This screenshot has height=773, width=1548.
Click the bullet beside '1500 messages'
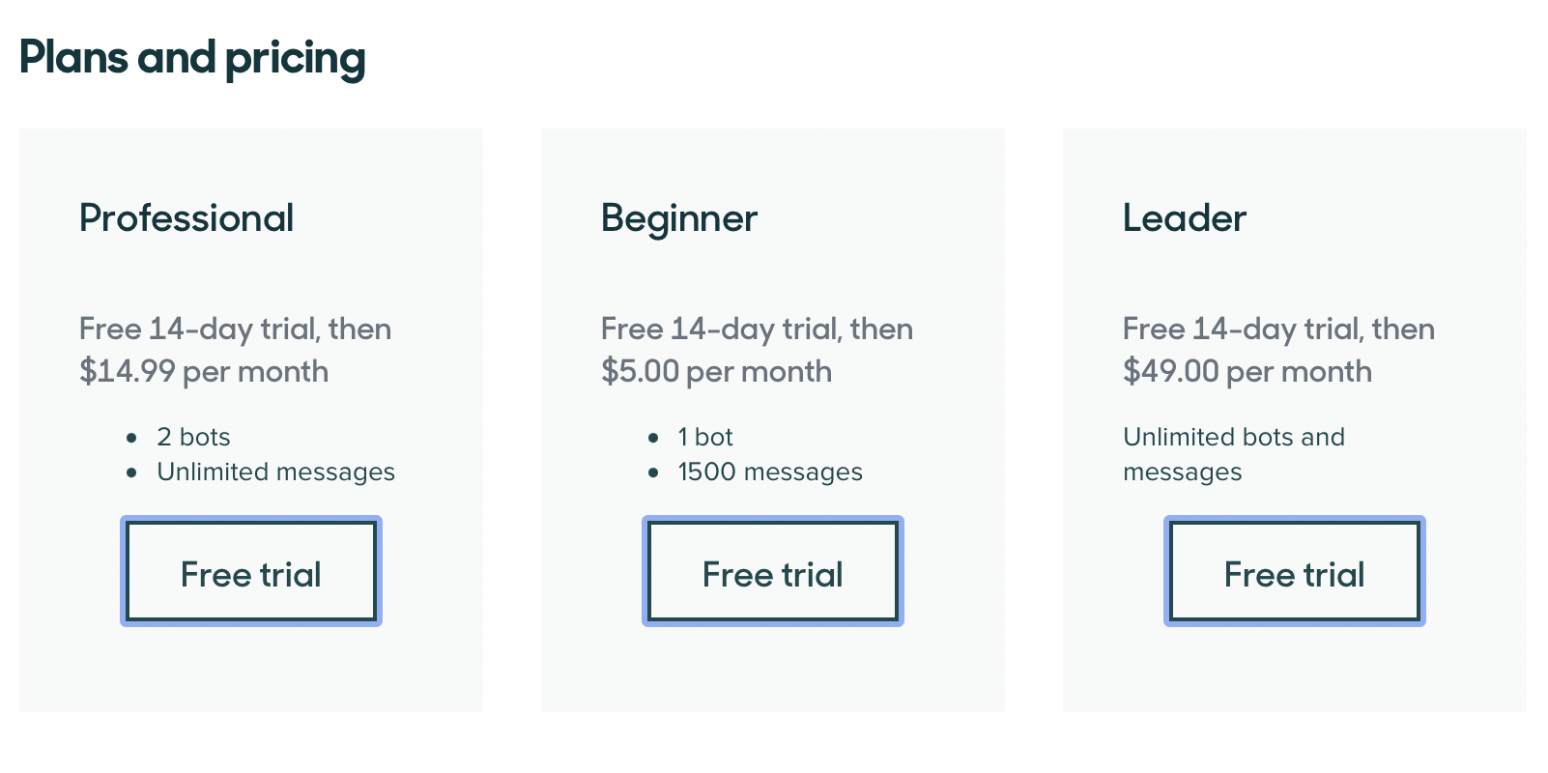pyautogui.click(x=653, y=472)
